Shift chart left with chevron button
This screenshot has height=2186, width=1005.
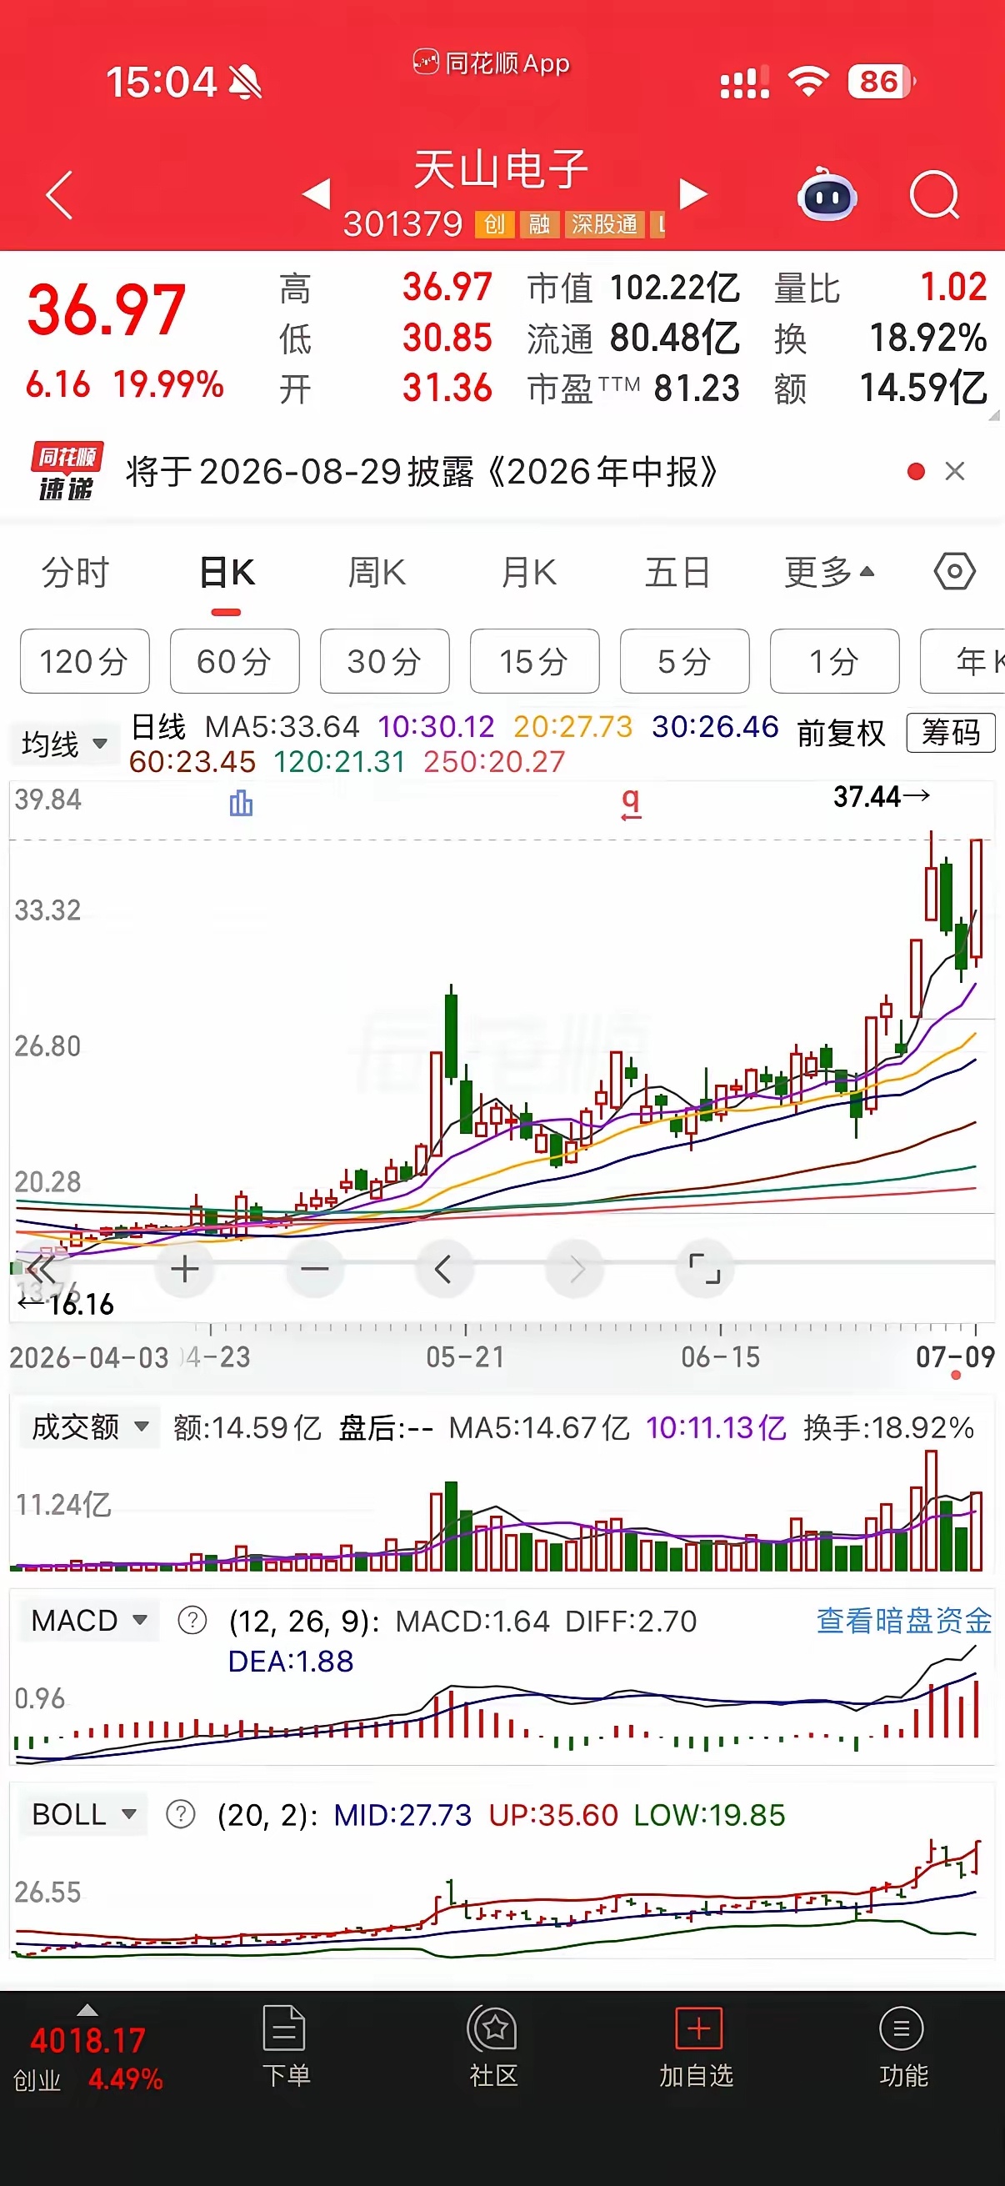[443, 1270]
